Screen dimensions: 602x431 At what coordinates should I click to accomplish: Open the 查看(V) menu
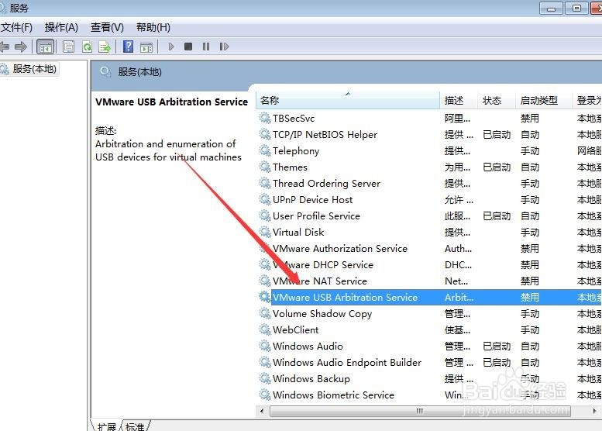click(x=107, y=27)
